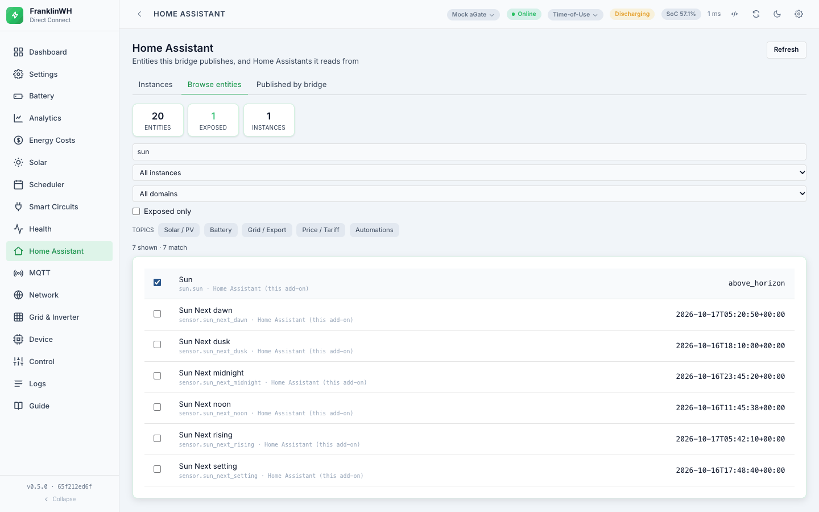Screen dimensions: 819x512
Task: Uncheck the Sun entity checkbox
Action: (x=158, y=283)
